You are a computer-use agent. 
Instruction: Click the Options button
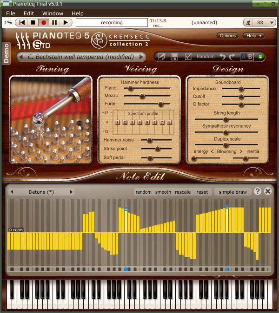[x=228, y=36]
